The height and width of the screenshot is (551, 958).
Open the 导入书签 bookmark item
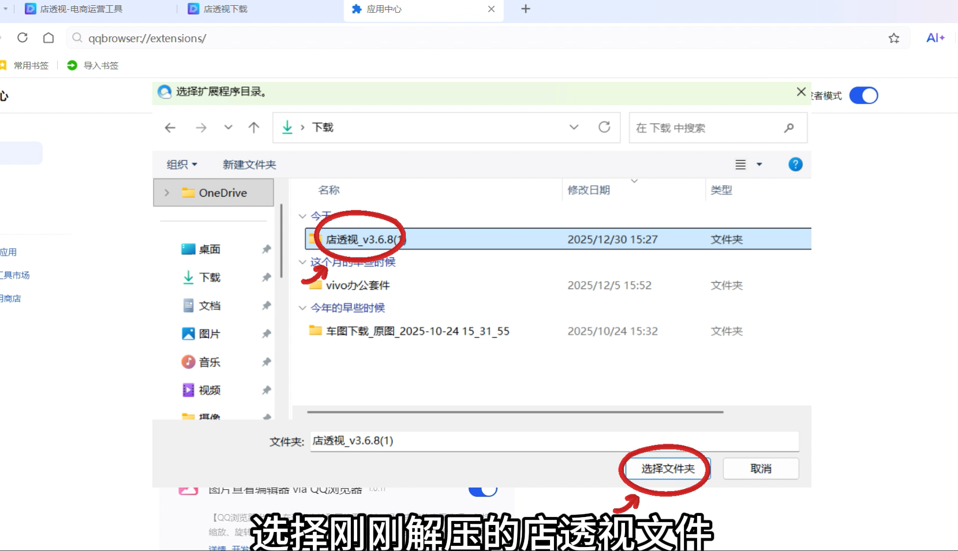(93, 65)
